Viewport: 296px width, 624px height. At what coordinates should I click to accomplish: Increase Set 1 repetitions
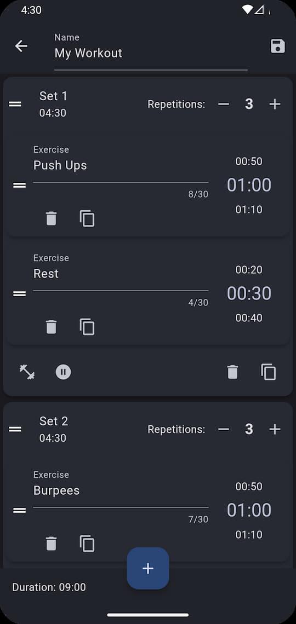[275, 104]
